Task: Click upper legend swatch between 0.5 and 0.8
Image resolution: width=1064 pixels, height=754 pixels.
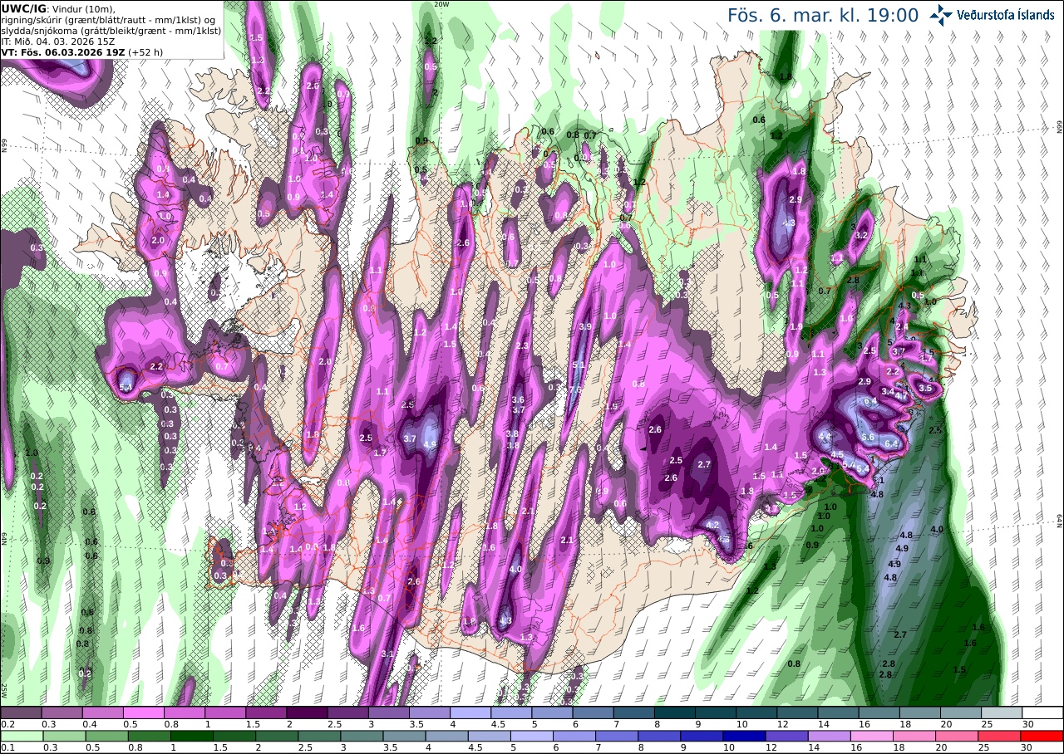Action: point(144,712)
